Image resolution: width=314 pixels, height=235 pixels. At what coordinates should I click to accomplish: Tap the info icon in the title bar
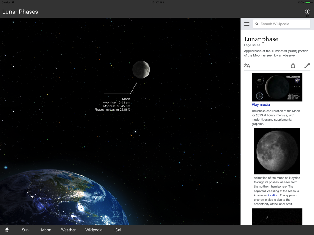307,12
